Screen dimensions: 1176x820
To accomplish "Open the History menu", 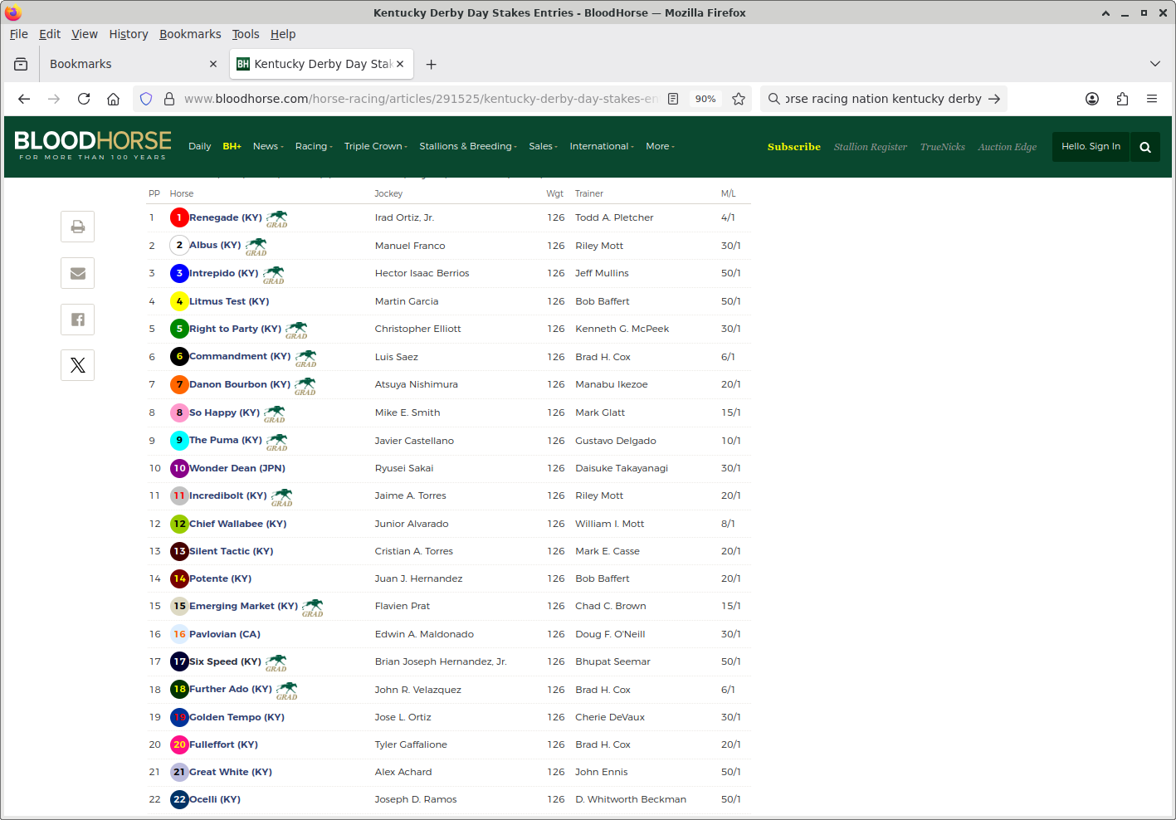I will coord(129,34).
